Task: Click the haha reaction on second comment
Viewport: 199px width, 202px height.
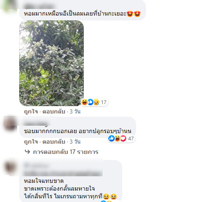Action: [x=117, y=138]
